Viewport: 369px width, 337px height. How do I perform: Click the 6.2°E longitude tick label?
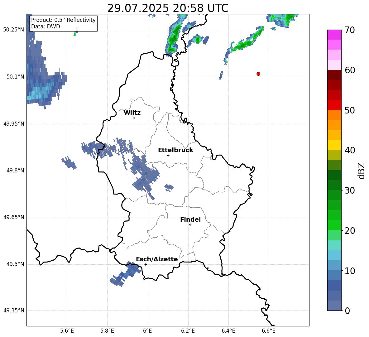pyautogui.click(x=188, y=331)
